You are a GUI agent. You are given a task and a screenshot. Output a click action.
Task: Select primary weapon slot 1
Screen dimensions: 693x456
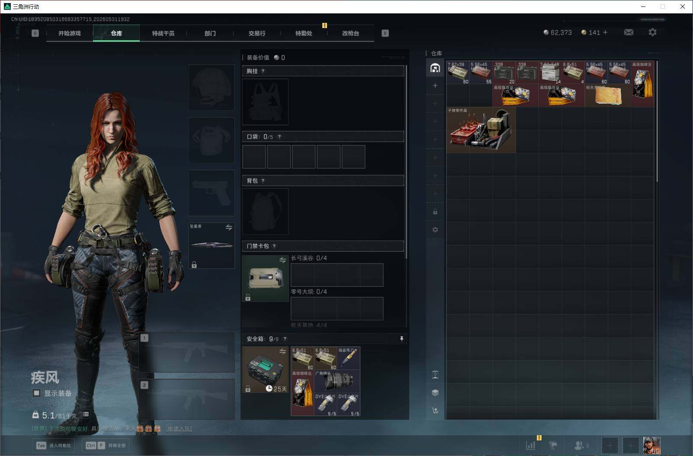coord(187,352)
